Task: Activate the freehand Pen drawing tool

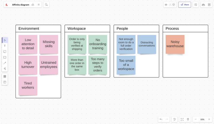Action: click(5, 69)
